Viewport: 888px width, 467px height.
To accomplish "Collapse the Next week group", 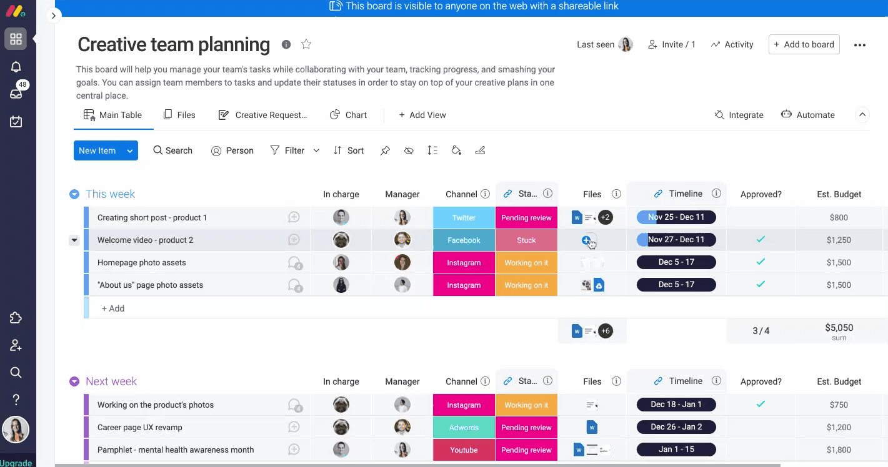I will click(74, 381).
